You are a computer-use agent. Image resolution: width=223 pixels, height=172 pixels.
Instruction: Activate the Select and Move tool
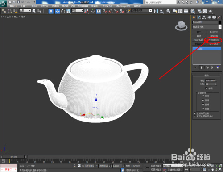pyautogui.click(x=58, y=11)
